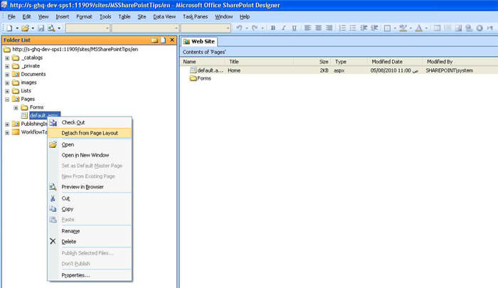The image size is (498, 288).
Task: Click the Open folder toolbar icon
Action: click(x=25, y=28)
